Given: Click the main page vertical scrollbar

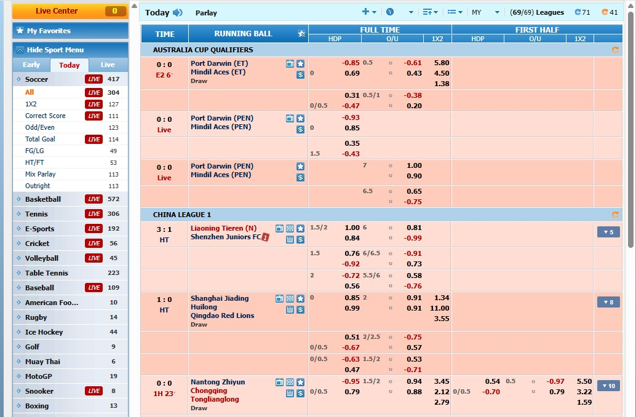Looking at the screenshot, I should [x=630, y=130].
